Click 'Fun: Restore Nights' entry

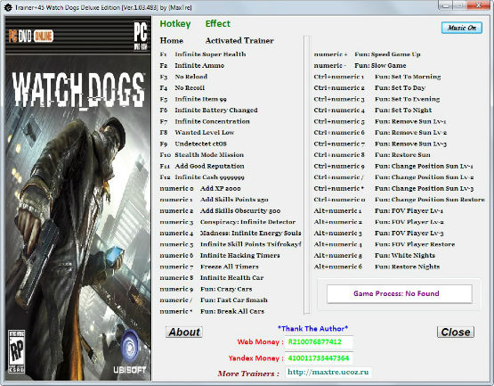(407, 267)
